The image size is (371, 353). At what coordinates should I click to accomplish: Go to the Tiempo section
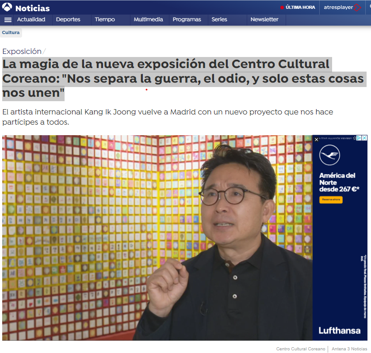[x=105, y=19]
